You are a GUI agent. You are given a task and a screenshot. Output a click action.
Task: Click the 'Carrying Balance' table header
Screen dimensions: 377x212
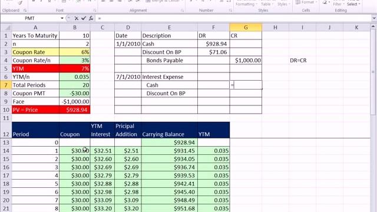point(170,130)
